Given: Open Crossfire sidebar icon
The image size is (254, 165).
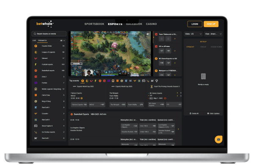Looking at the screenshot, I should 36,113.
